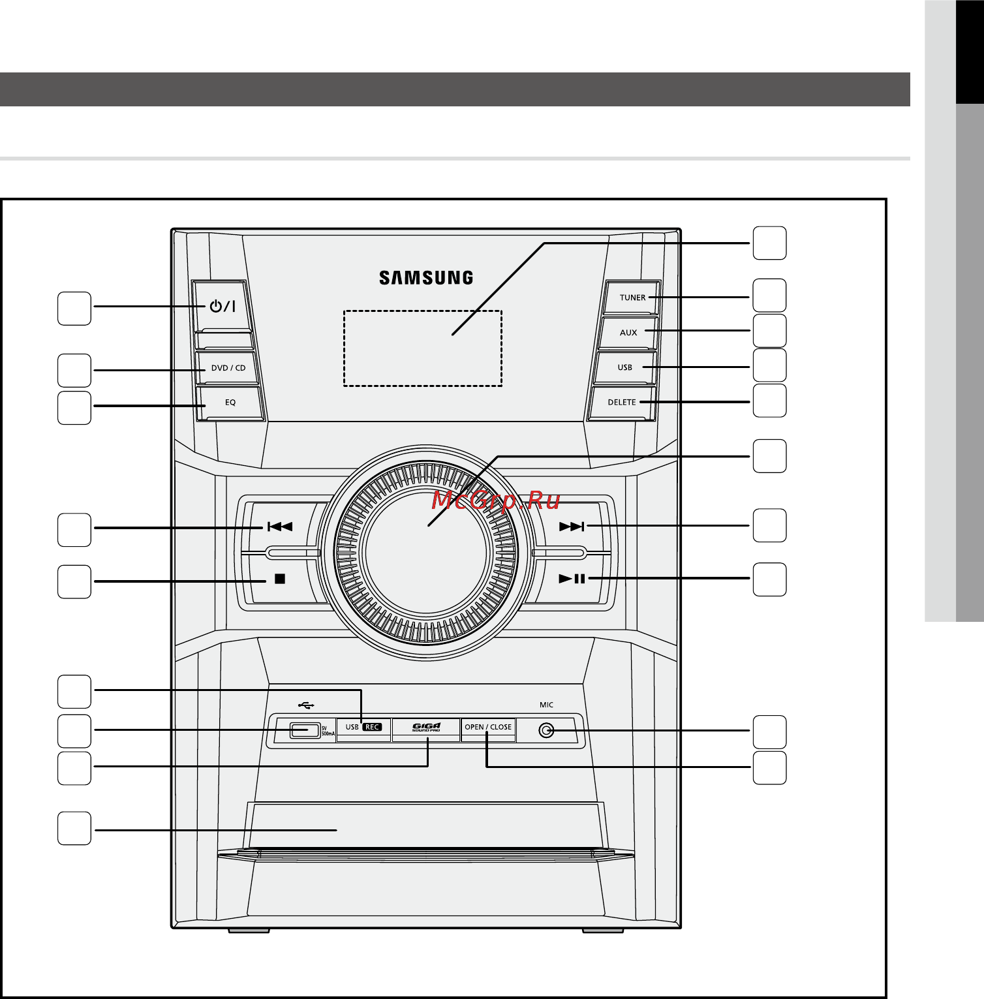Viewport: 984px width, 999px height.
Task: Choose the TUNER source button
Action: coord(632,297)
